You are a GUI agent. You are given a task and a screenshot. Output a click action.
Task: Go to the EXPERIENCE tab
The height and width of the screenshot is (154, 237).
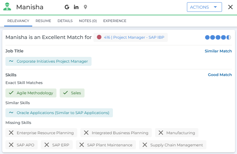[115, 21]
